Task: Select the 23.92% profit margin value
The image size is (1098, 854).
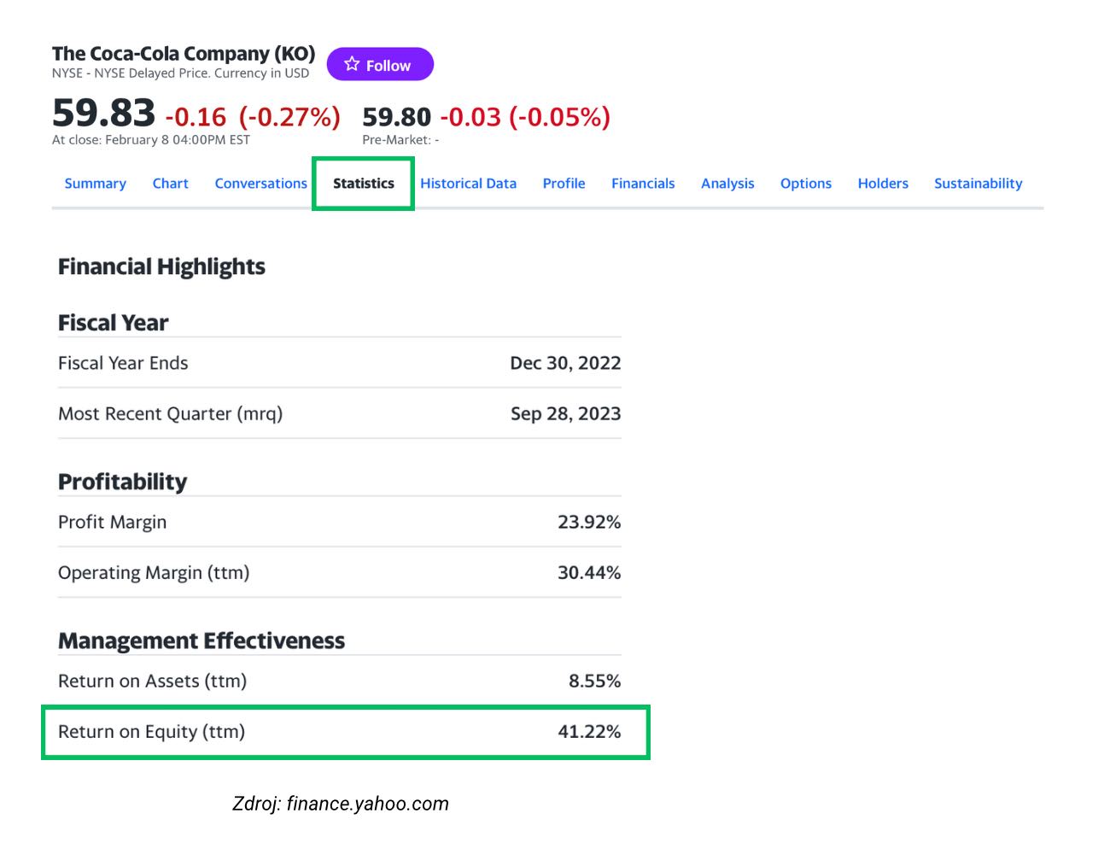Action: 589,522
